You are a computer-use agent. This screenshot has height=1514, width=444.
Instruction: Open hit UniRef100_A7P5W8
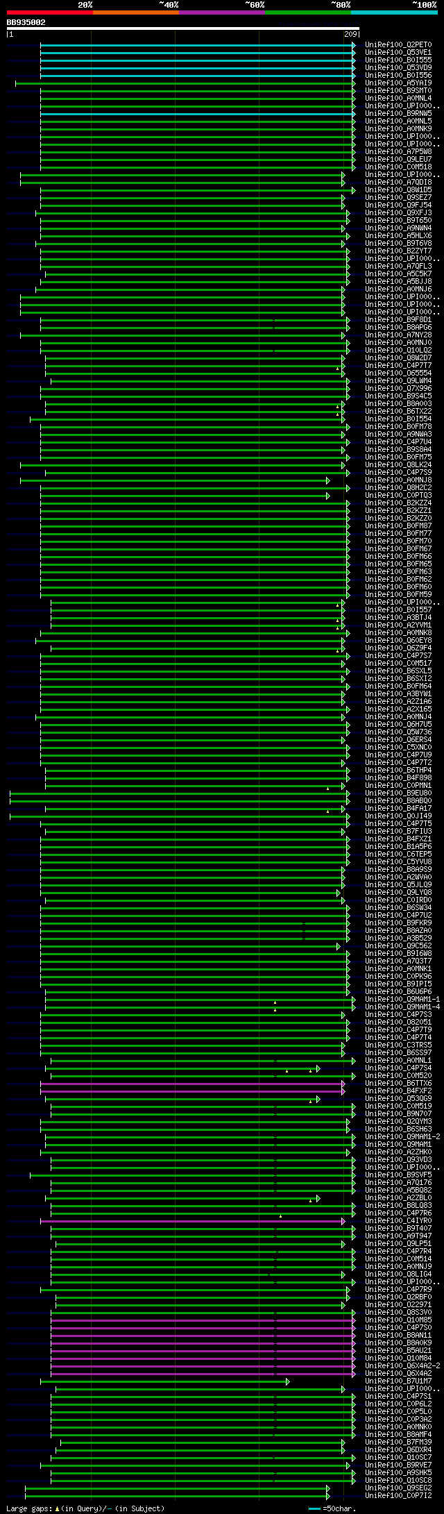coord(398,152)
